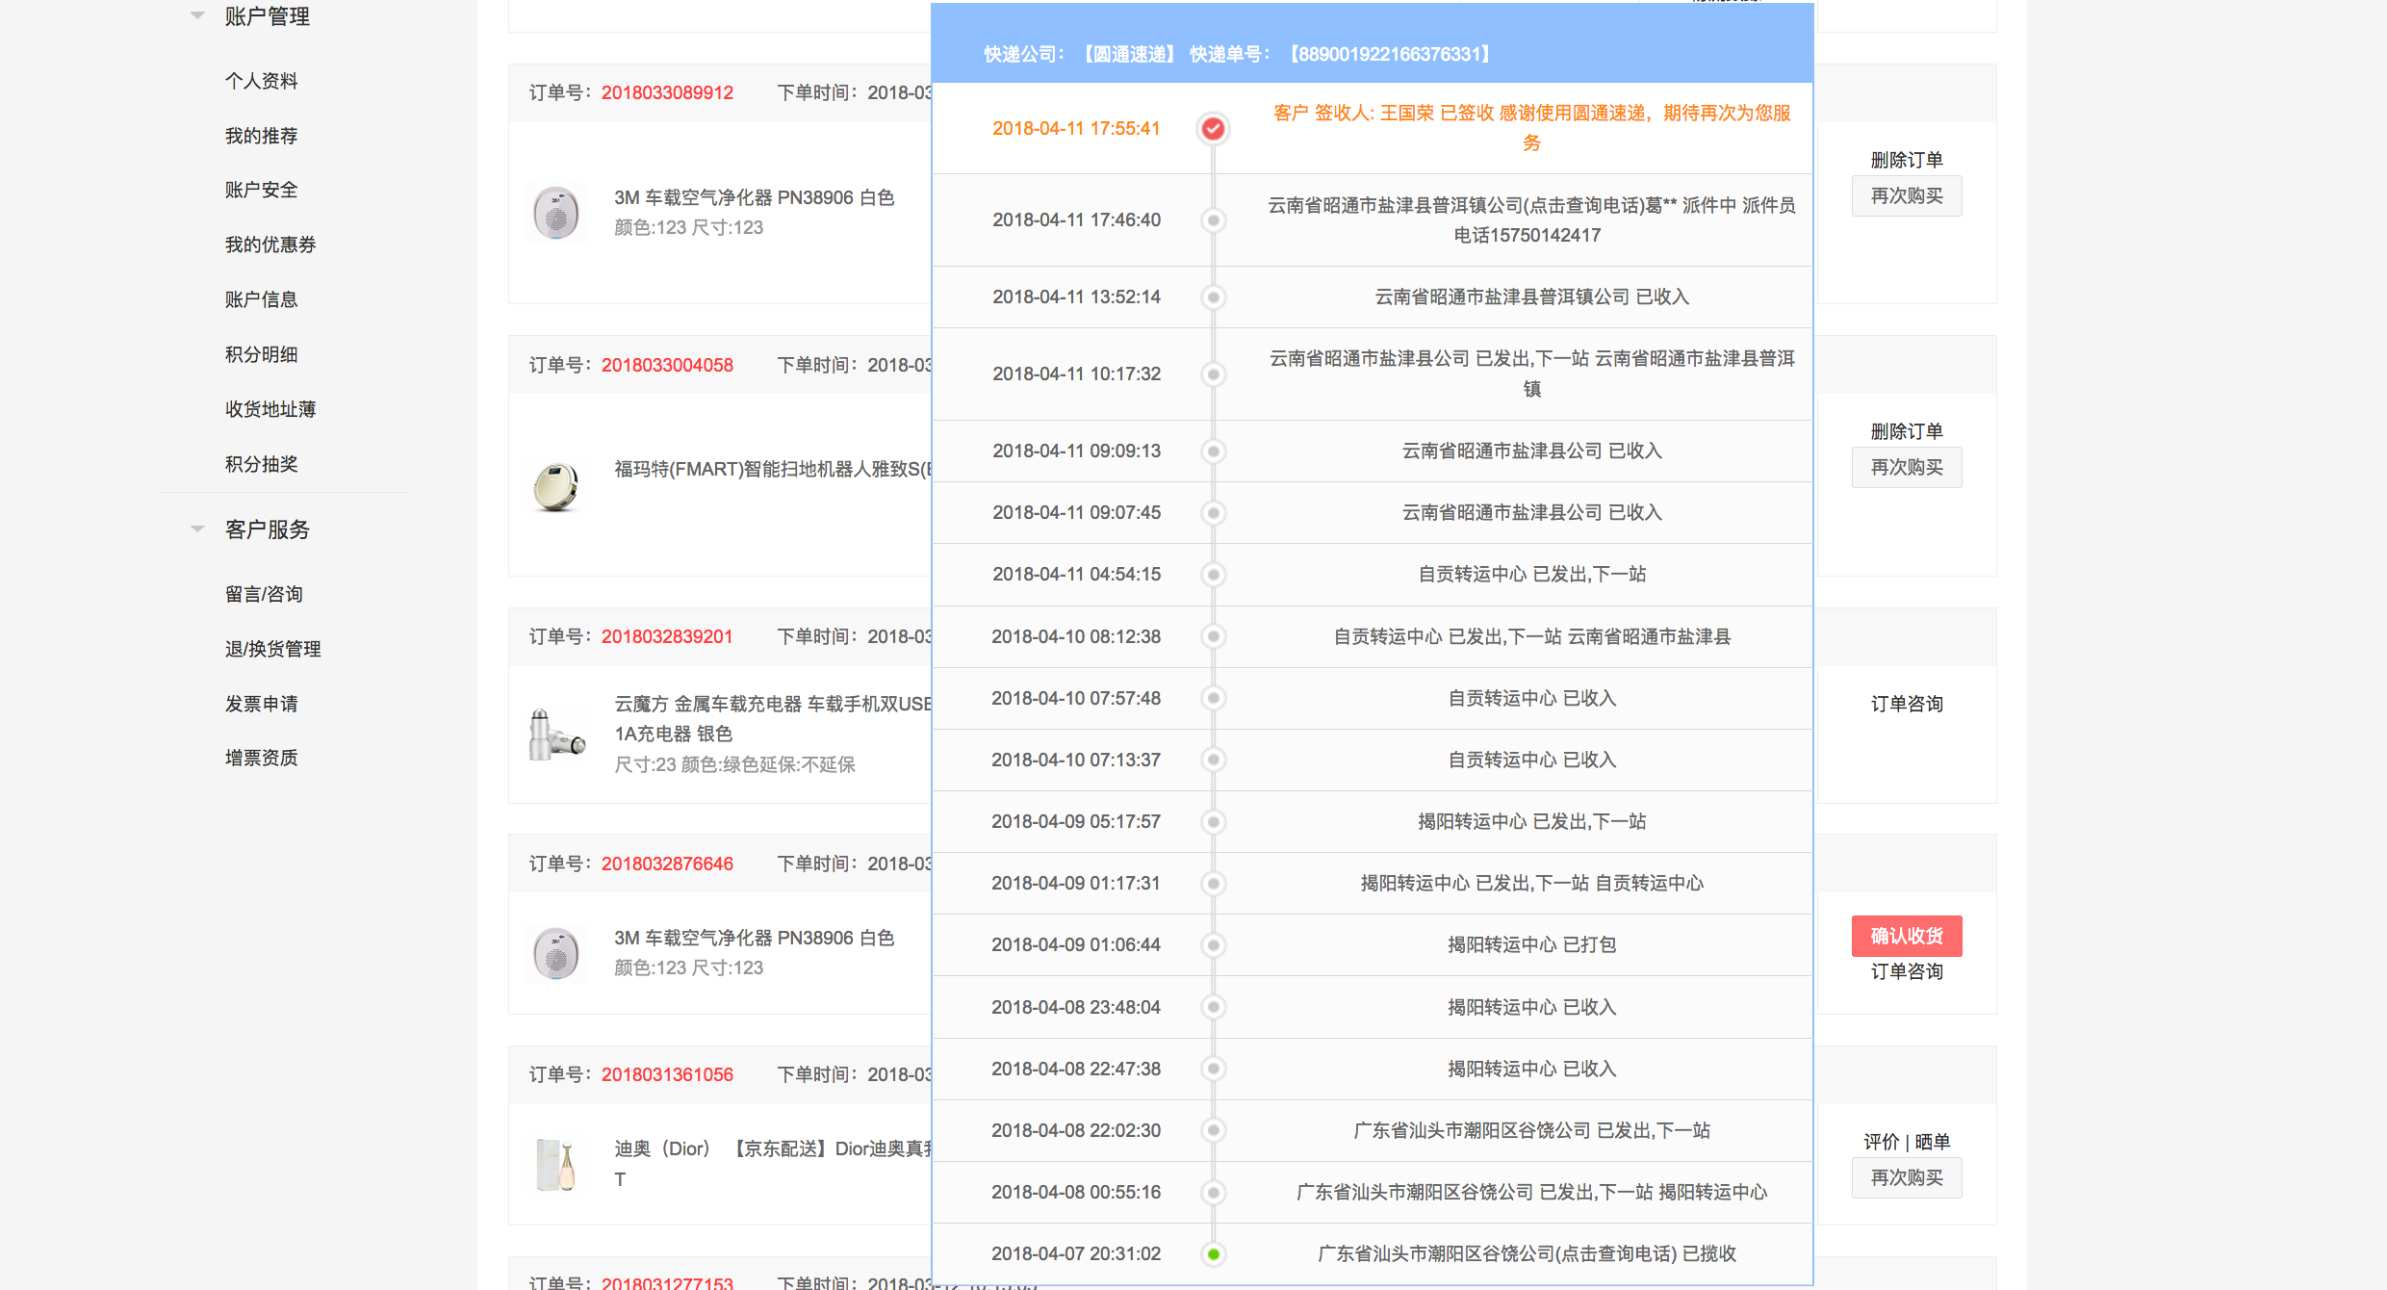Click 广东省汕头市潮阳区谷饶公司 已揽收 entry
The image size is (2387, 1290).
tap(1527, 1253)
